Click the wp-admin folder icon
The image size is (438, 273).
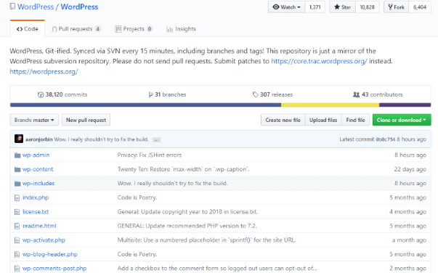click(17, 155)
